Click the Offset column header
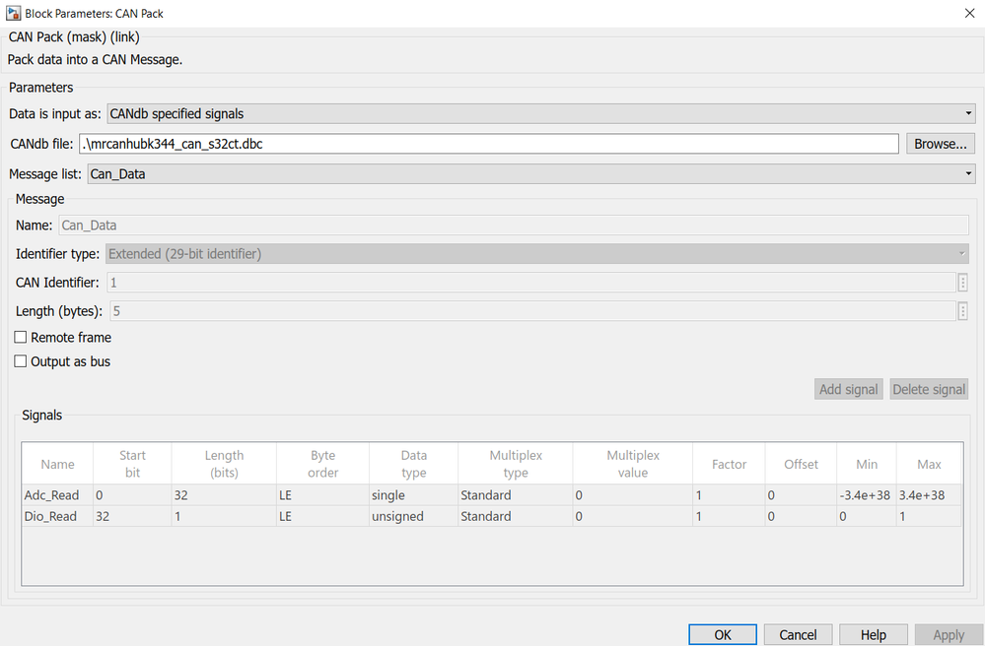The image size is (985, 646). coord(801,464)
